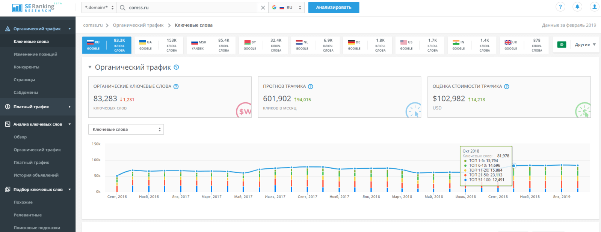Select the IN Google 1.4K tab

point(472,45)
